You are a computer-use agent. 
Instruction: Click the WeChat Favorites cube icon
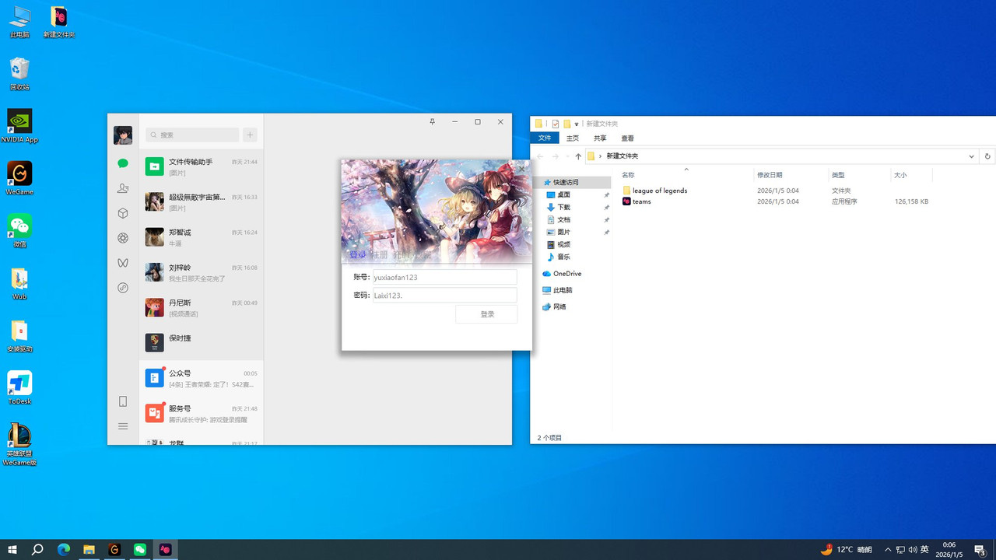[x=123, y=213]
